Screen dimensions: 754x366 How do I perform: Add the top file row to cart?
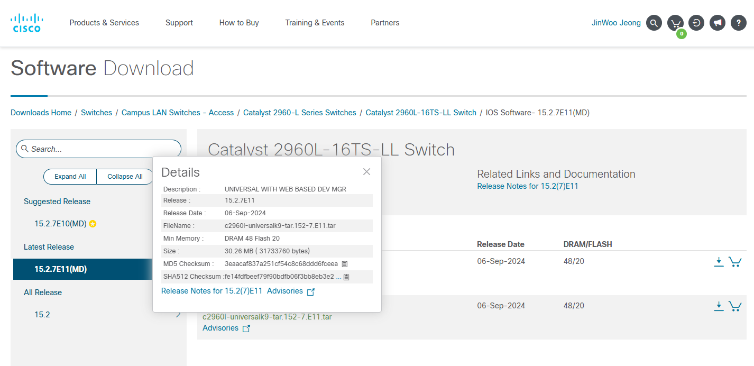point(734,261)
